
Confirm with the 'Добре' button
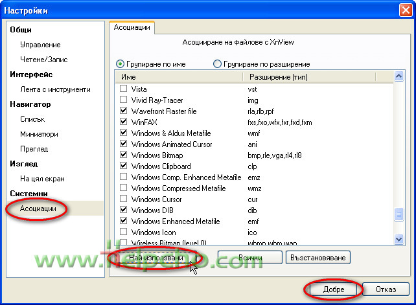(334, 289)
